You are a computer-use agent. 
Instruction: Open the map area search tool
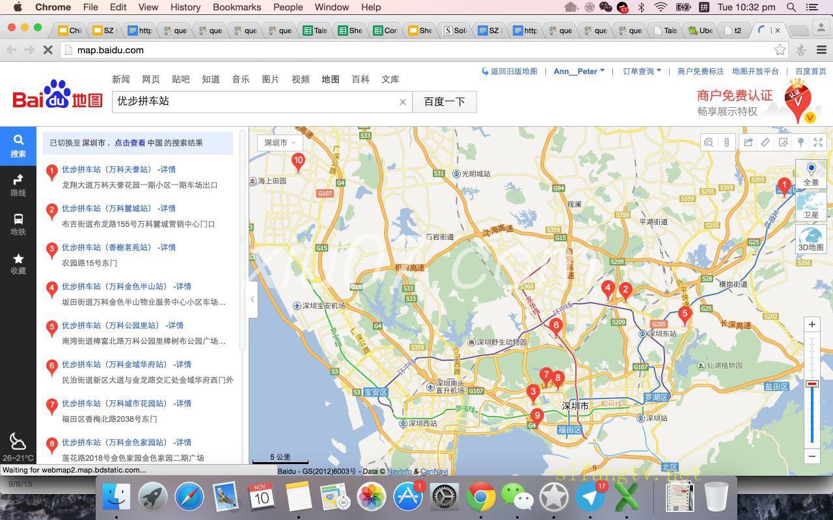coord(709,142)
